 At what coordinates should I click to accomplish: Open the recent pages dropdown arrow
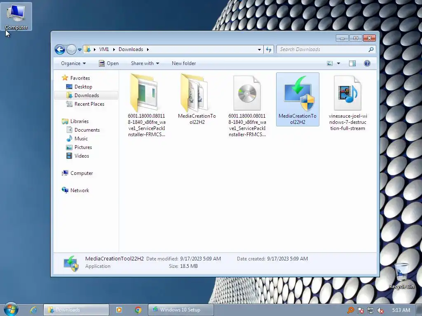click(80, 50)
